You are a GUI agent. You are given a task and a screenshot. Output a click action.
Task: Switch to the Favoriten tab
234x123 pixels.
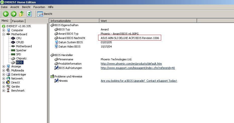pyautogui.click(x=18, y=21)
